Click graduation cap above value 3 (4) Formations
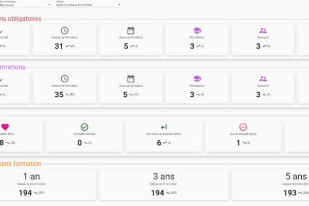309x206 pixels. coord(197,79)
